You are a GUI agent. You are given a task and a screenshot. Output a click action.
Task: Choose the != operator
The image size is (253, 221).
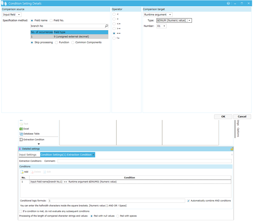[114, 38]
